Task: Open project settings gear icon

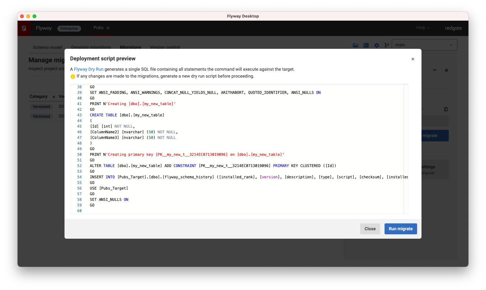Action: point(376,45)
